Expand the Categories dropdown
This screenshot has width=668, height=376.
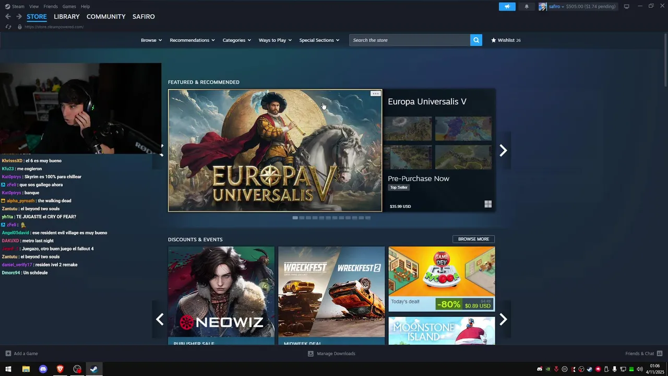coord(236,40)
